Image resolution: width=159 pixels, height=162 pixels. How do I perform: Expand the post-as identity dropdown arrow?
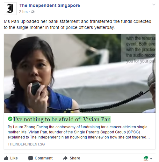(151, 159)
